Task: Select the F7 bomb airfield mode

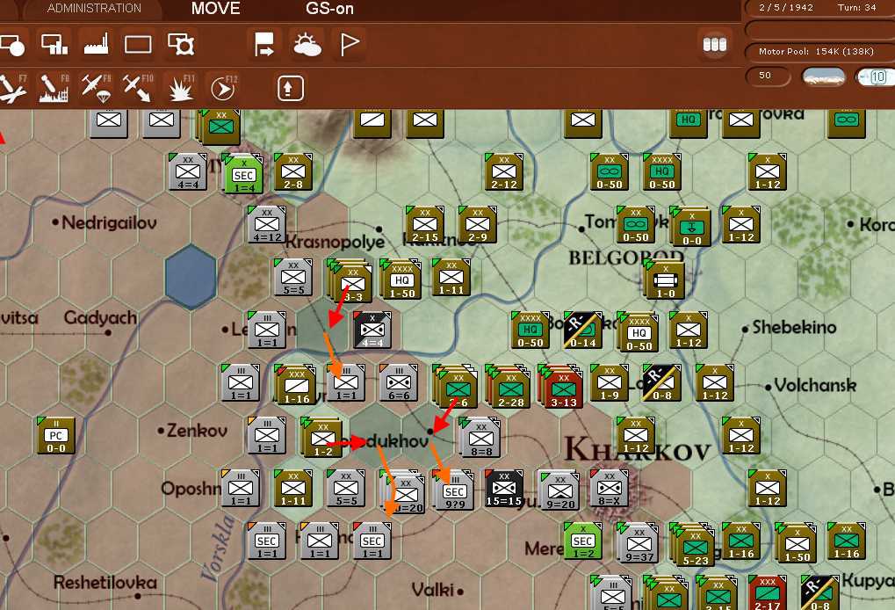Action: click(x=12, y=89)
